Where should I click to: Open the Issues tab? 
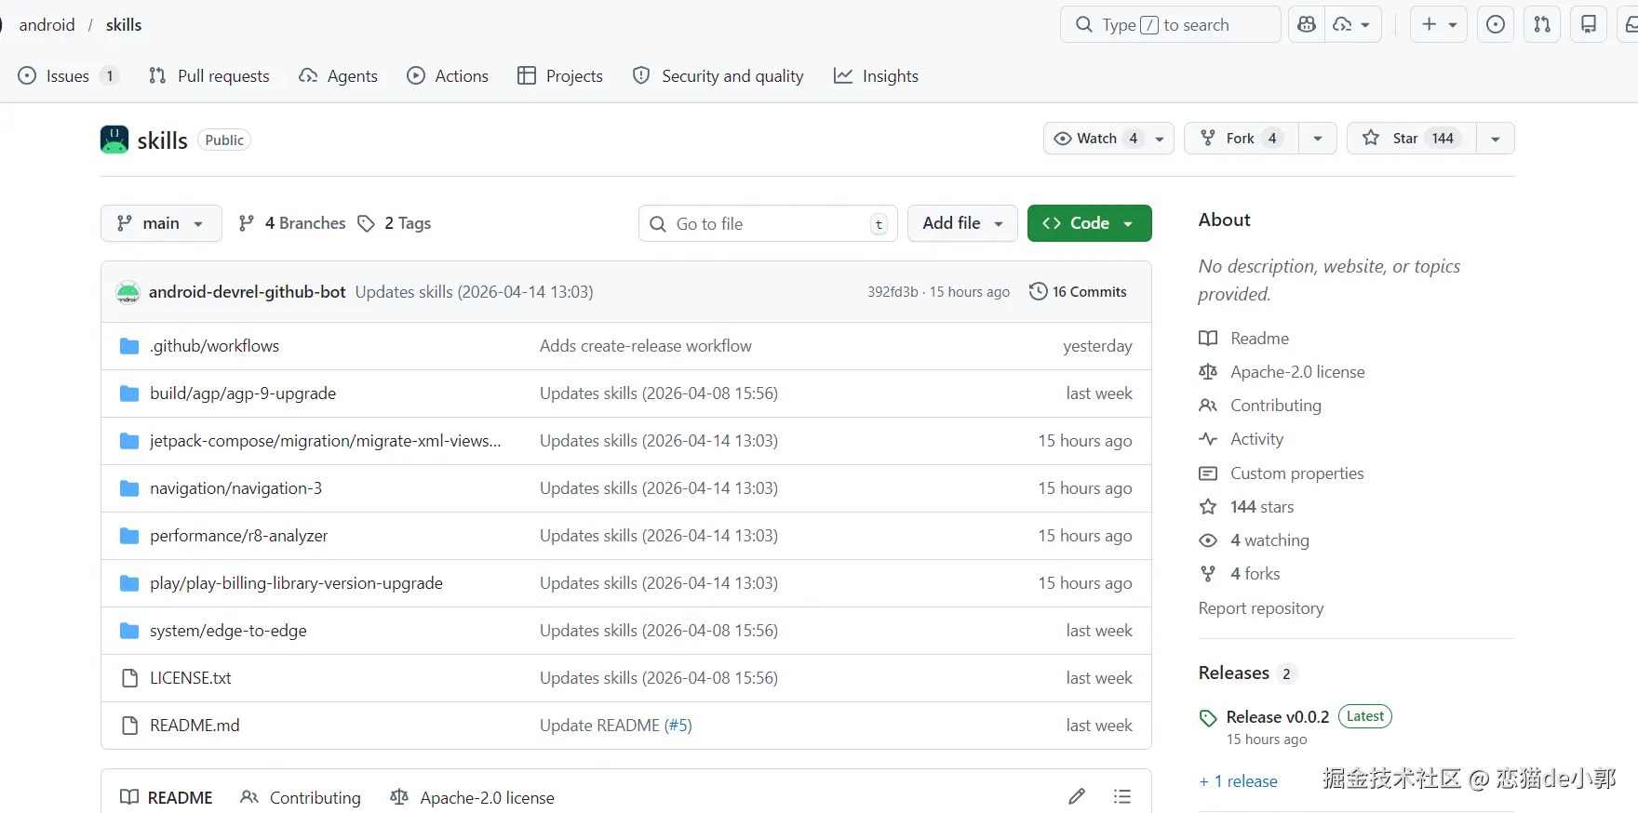68,76
